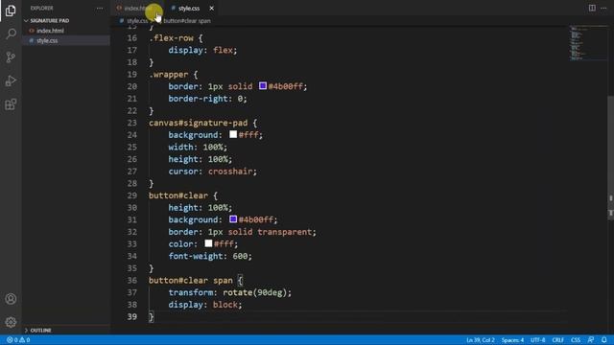Expand the OUTLINE section
Viewport: 614px width, 345px height.
pyautogui.click(x=40, y=330)
